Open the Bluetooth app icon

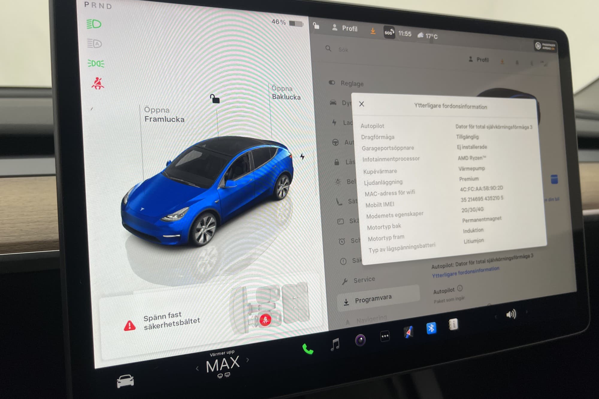click(431, 329)
